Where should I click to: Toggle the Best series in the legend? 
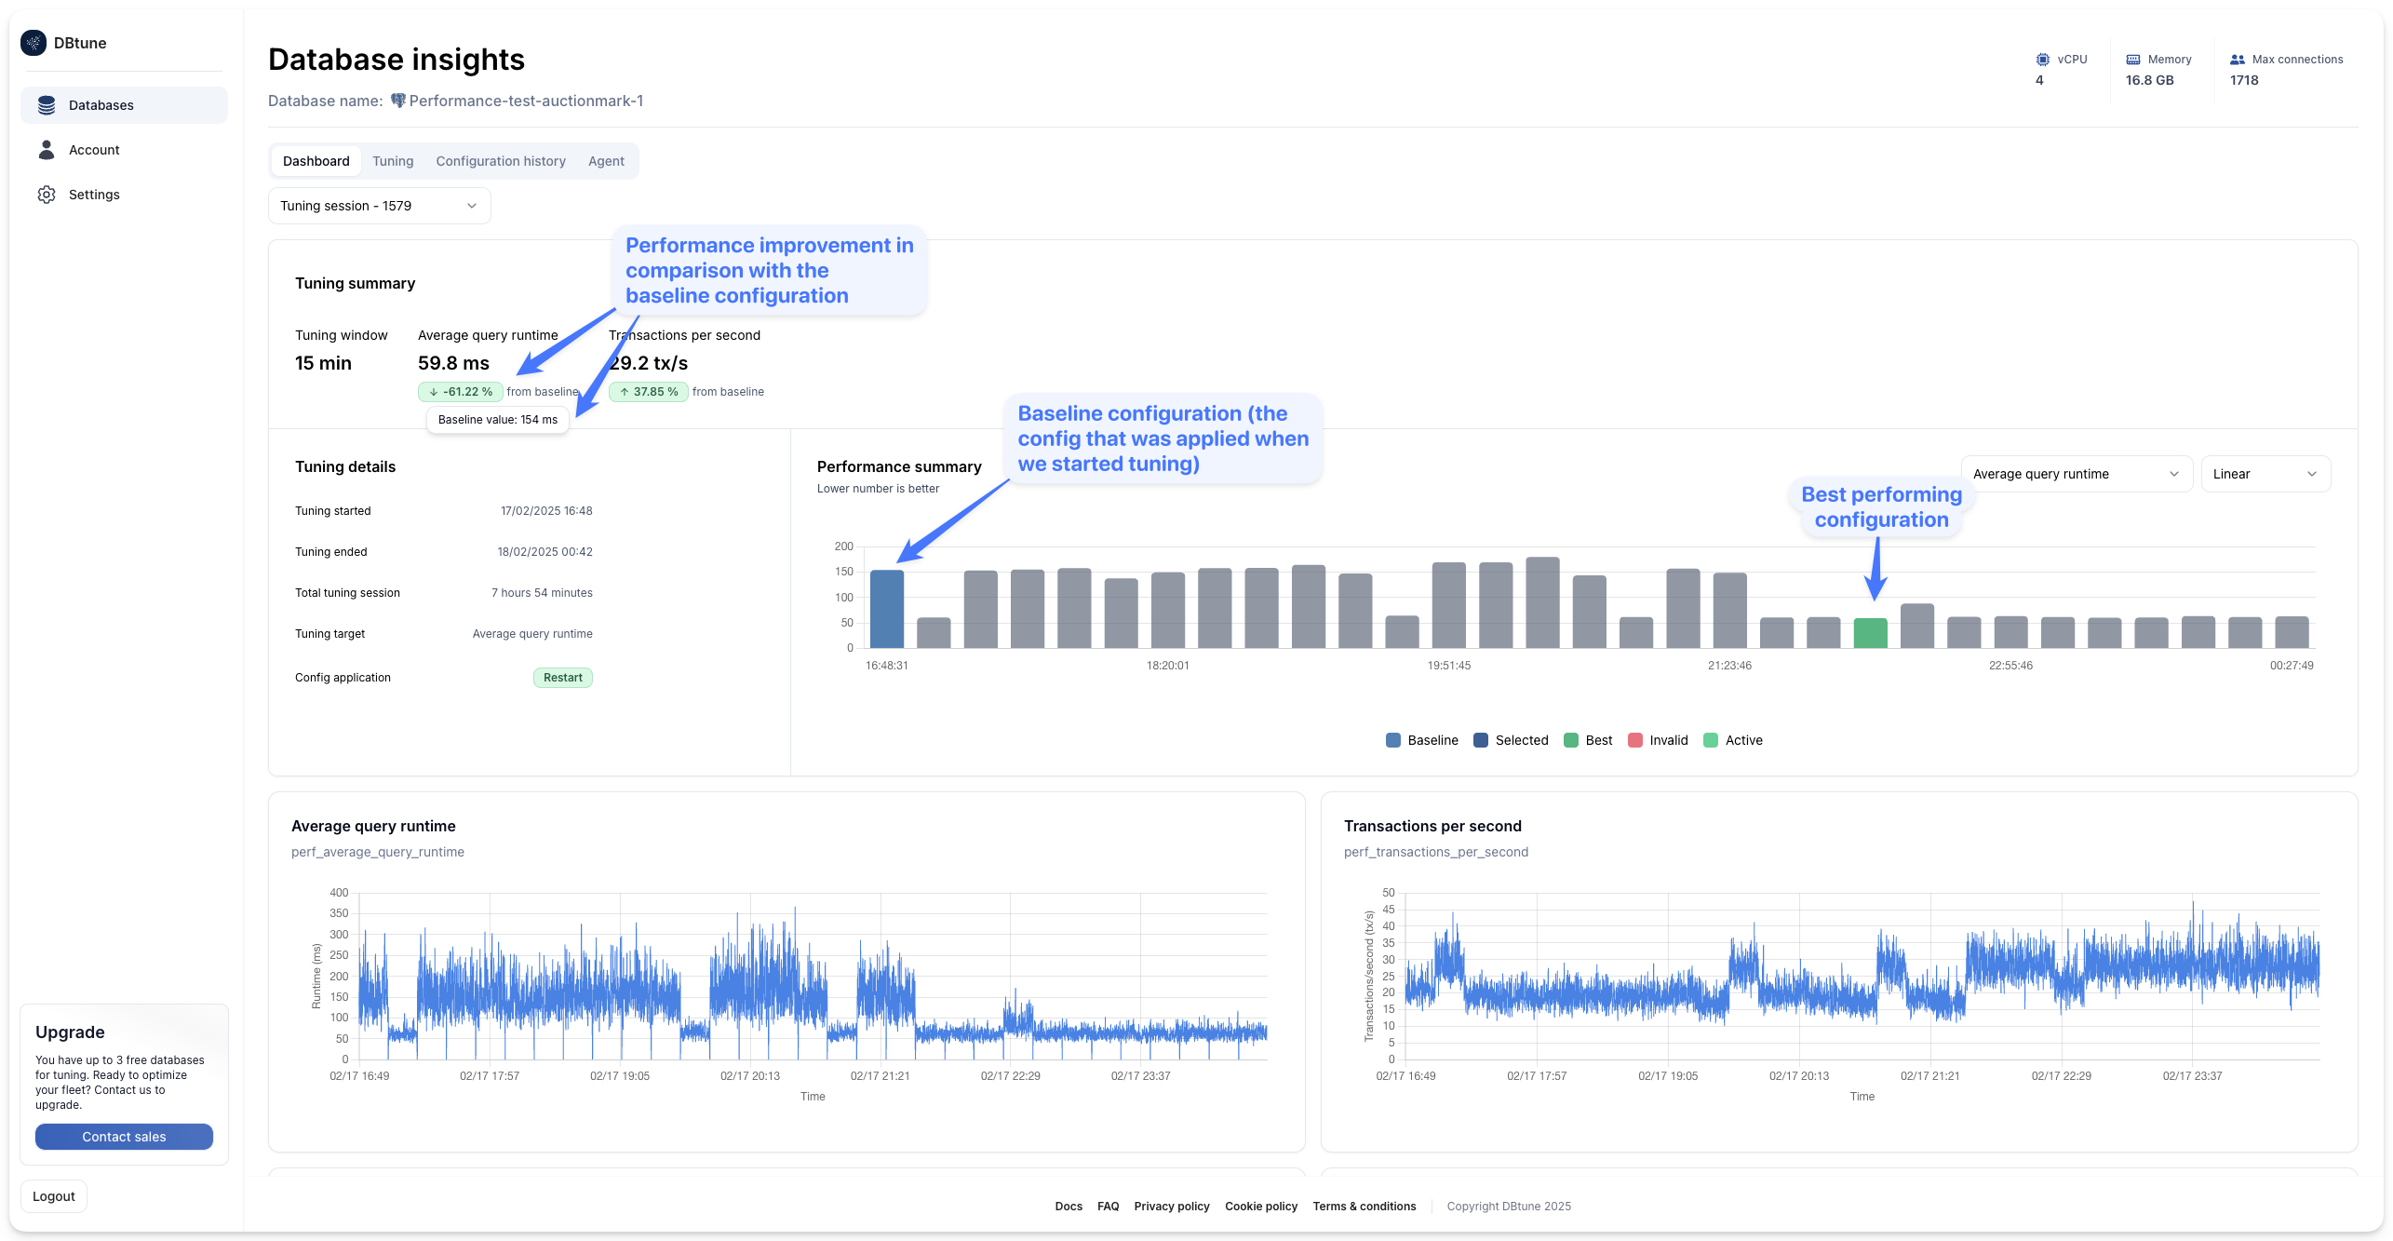coord(1588,740)
